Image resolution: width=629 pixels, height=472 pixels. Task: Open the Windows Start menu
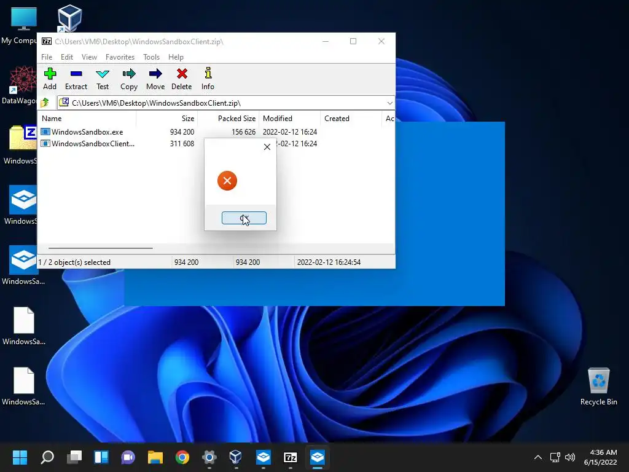[20, 457]
